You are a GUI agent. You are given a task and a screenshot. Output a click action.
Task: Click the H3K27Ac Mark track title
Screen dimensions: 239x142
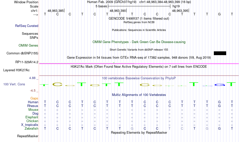pos(139,67)
